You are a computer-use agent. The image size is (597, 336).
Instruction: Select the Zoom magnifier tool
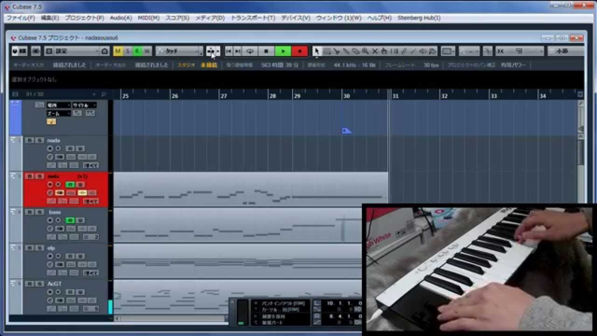365,51
